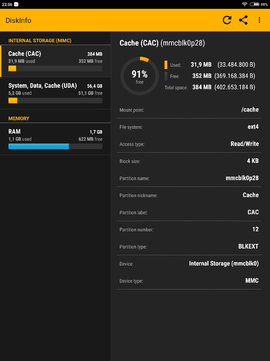
Task: Tap the orange Used legend swatch
Action: pos(166,65)
